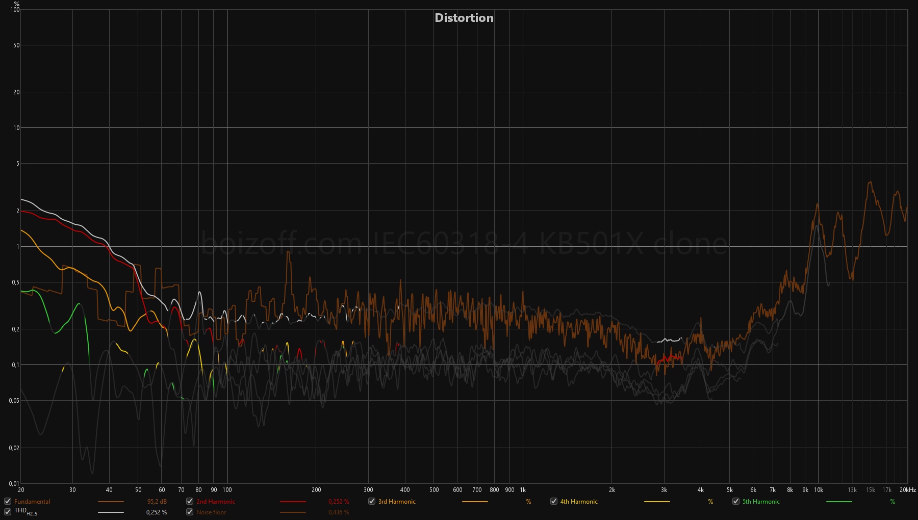Hide the 5th Harmonic via its checkbox
918x520 pixels.
[736, 501]
